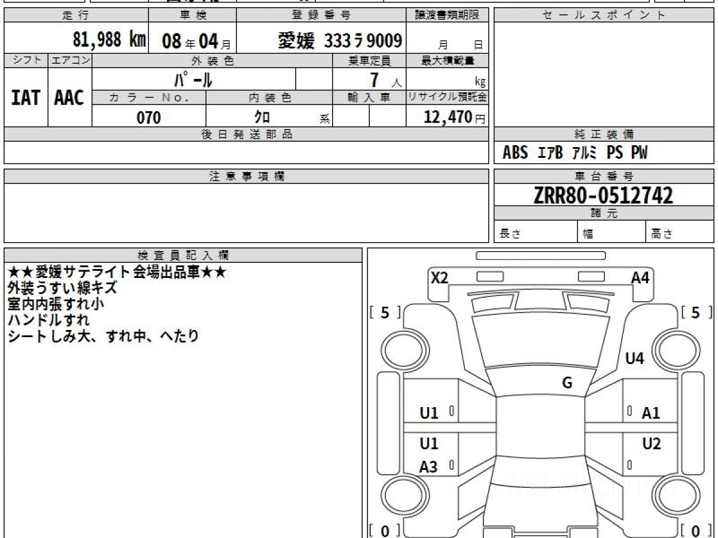Select the 12,470円 recycle deposit amount

pyautogui.click(x=454, y=117)
